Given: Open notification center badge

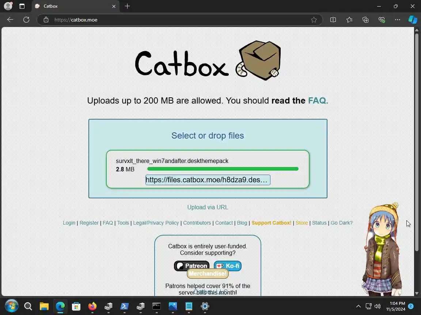Looking at the screenshot, I should (411, 306).
